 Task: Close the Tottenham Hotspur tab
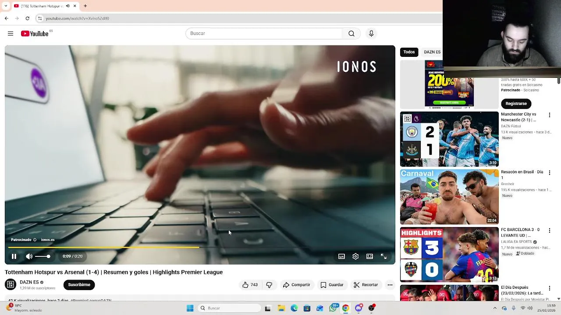[75, 6]
